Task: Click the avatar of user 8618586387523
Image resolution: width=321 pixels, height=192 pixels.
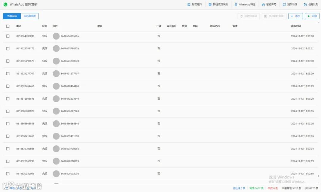Action: 56,111
